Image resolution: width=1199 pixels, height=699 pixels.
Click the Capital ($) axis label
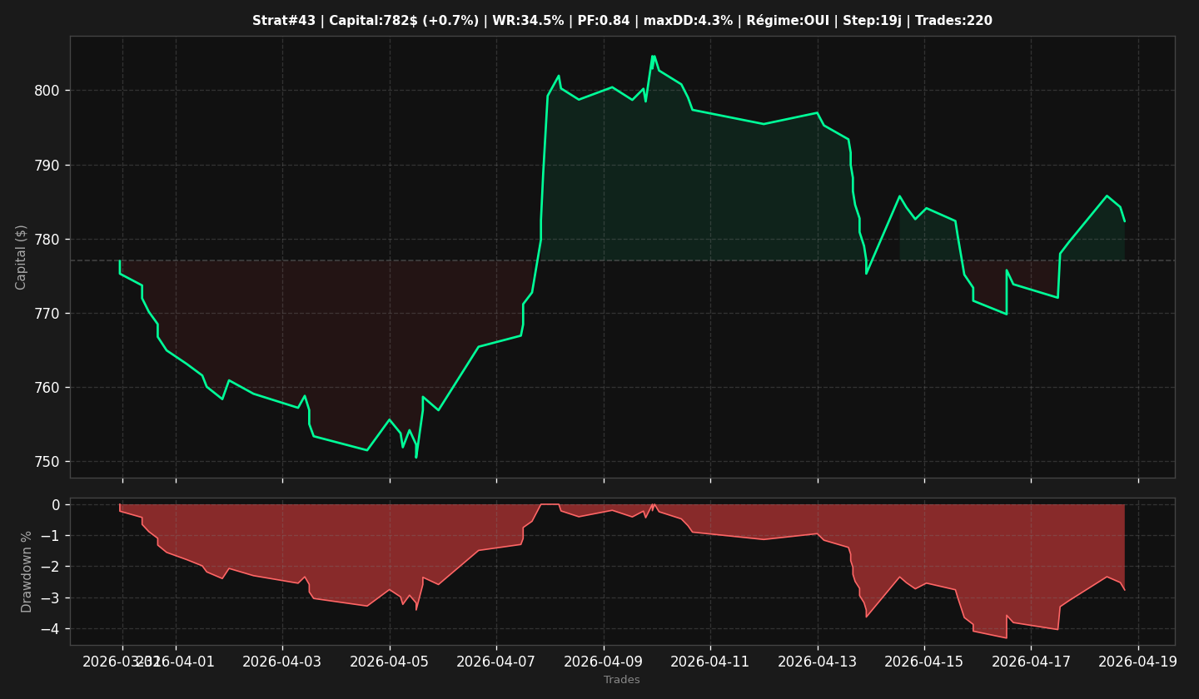[x=22, y=257]
